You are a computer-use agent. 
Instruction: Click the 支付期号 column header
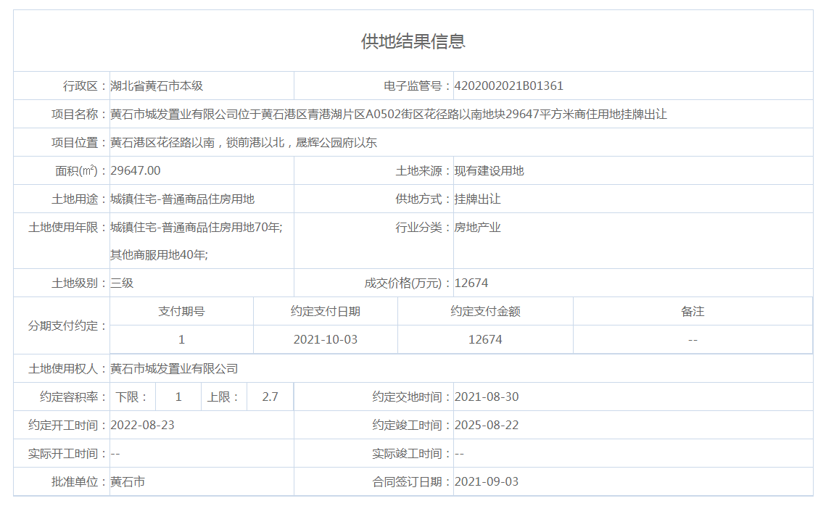point(181,312)
